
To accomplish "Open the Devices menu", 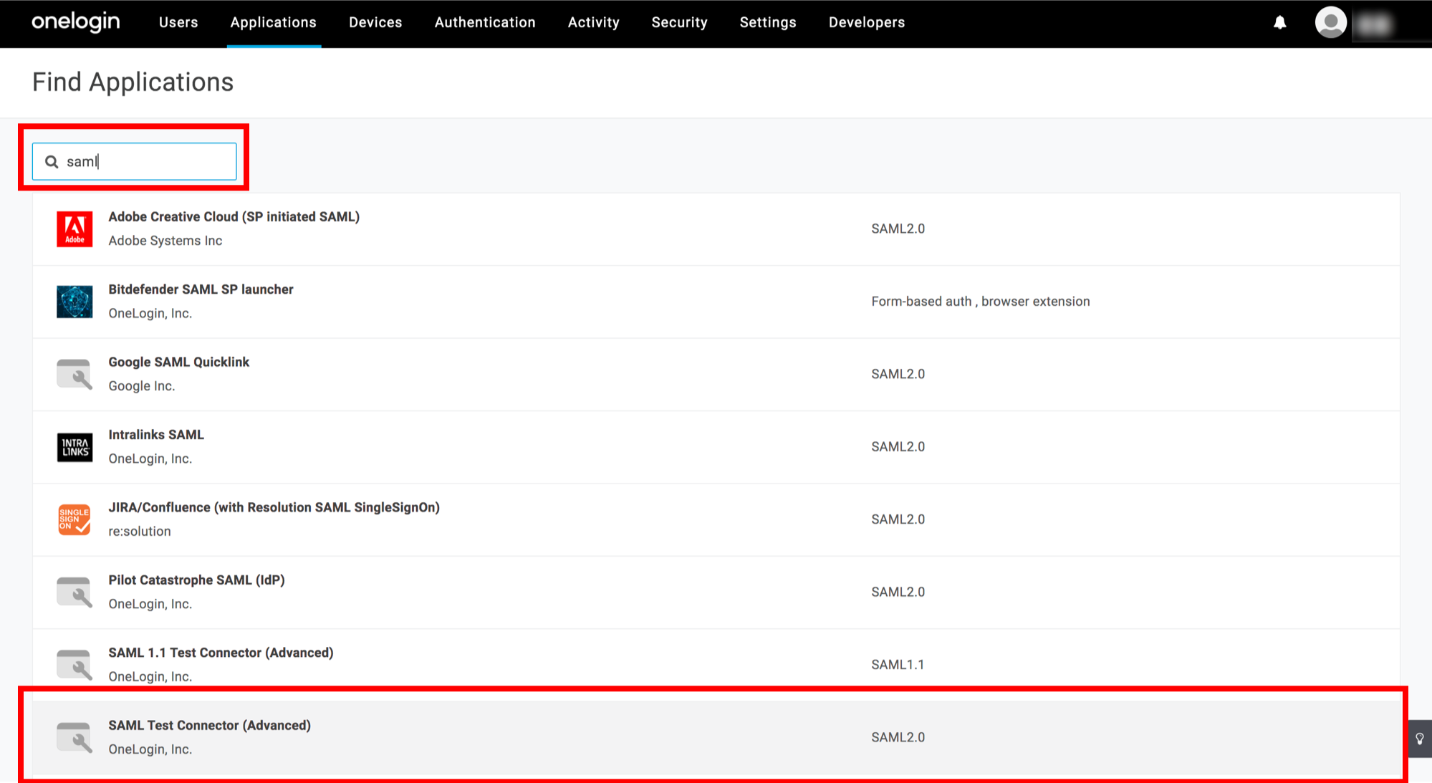I will [375, 22].
